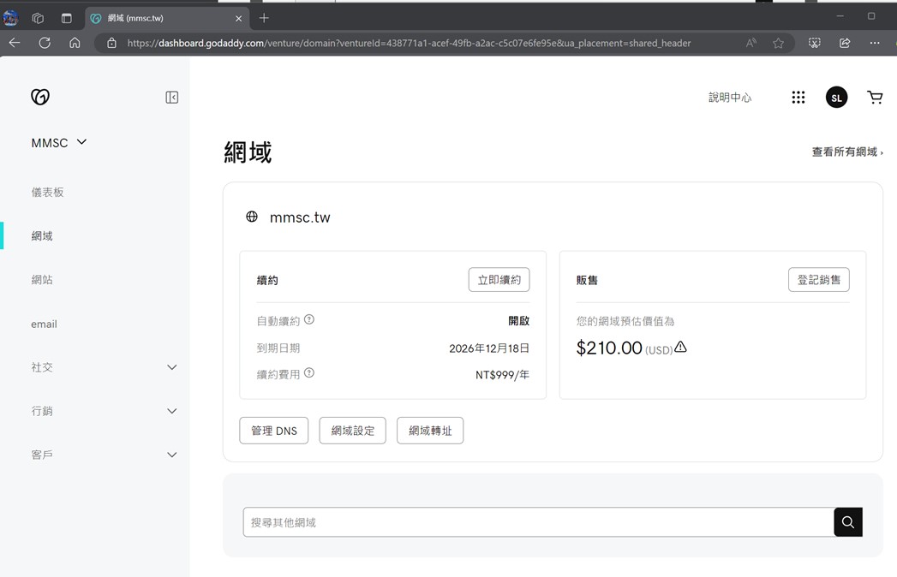Click the 續約費用 label

point(278,375)
